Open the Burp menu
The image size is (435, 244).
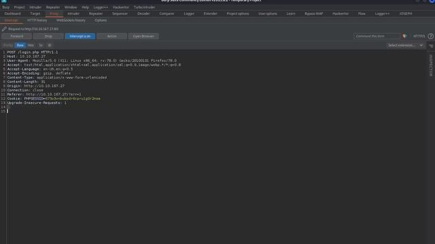point(6,7)
